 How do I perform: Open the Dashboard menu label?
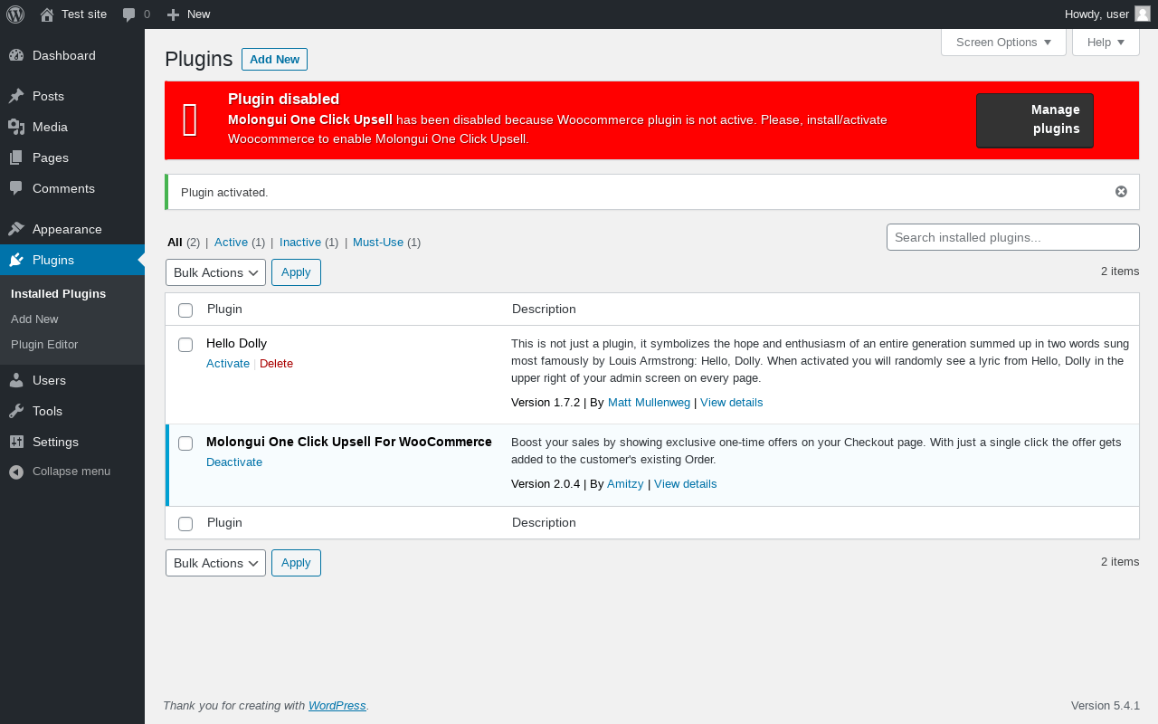coord(64,55)
